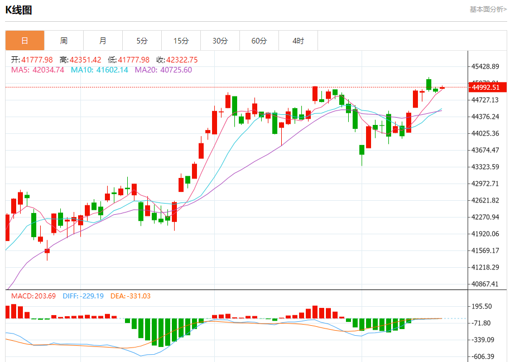Screen dimensions: 510x362
Task: Open the 5分 chart tab
Action: click(142, 41)
